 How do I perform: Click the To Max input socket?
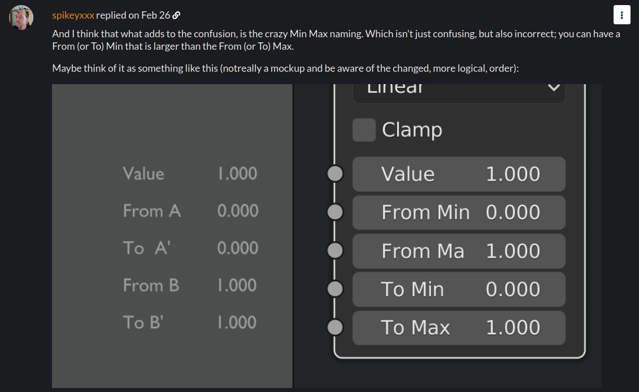pyautogui.click(x=336, y=327)
